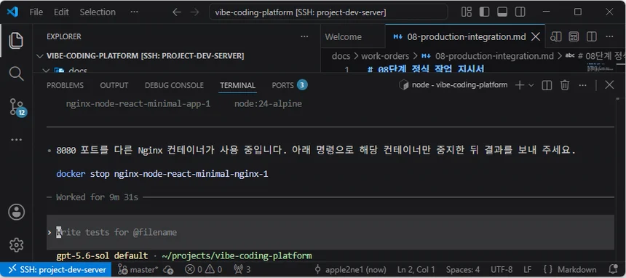This screenshot has height=278, width=626.
Task: Switch to the DEBUG CONSOLE tab
Action: [x=174, y=85]
